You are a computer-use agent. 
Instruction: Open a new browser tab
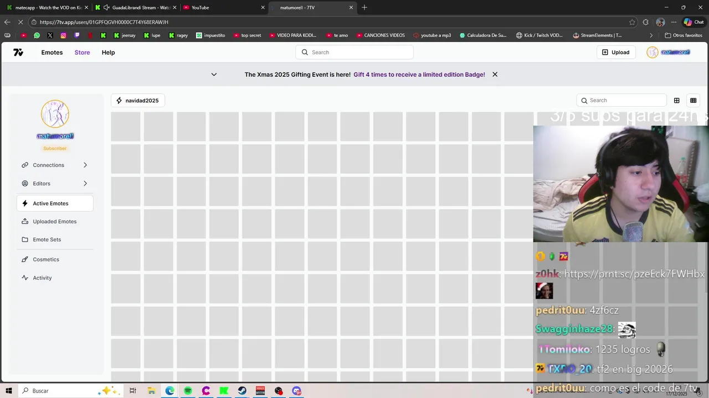364,8
